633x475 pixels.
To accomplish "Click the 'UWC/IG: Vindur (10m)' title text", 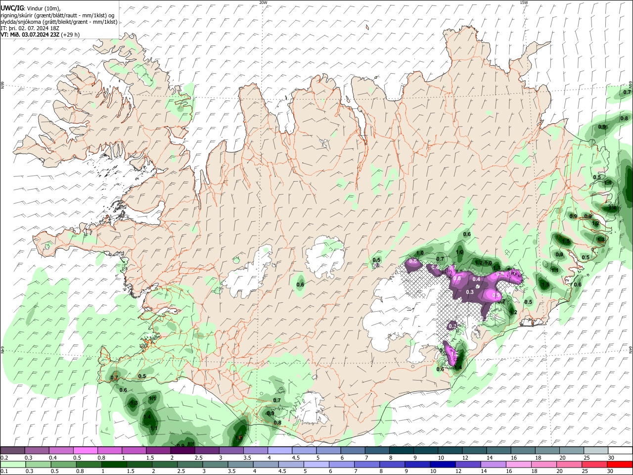I will [31, 8].
